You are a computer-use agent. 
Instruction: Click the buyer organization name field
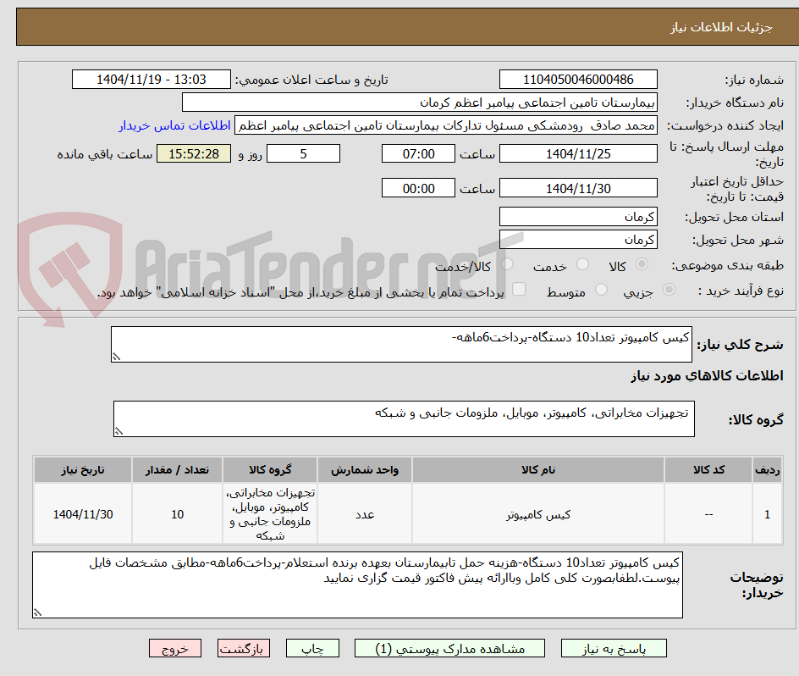[x=419, y=103]
